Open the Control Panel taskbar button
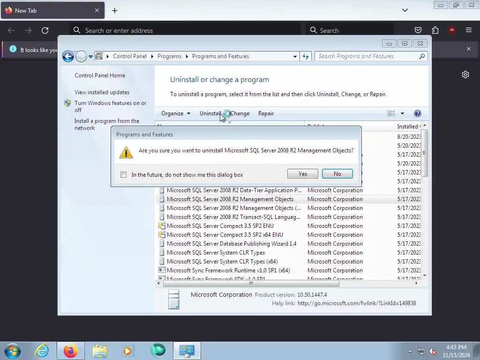The height and width of the screenshot is (360, 480). pos(187,351)
